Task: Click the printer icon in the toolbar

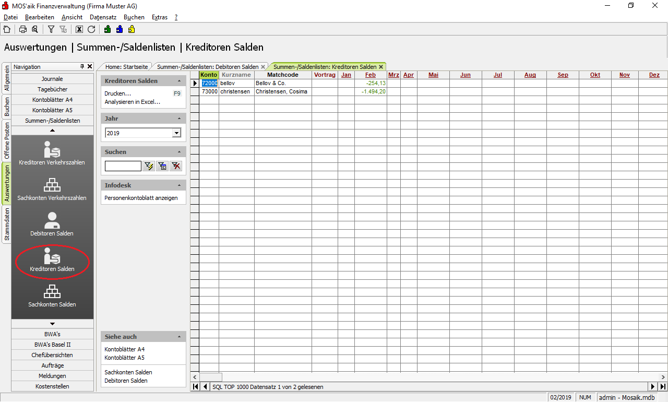Action: (x=23, y=29)
